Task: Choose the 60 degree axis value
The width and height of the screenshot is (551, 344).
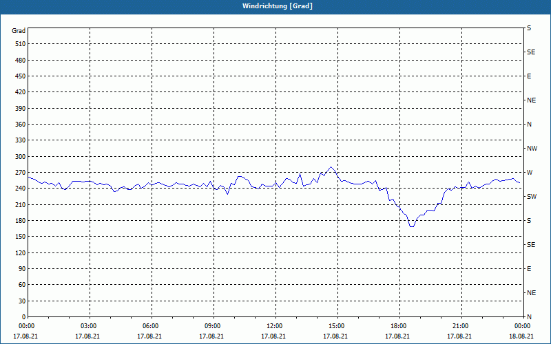Action: (x=22, y=285)
